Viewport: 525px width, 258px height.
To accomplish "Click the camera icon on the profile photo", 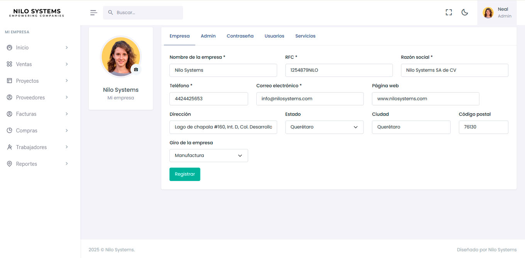I will point(136,69).
